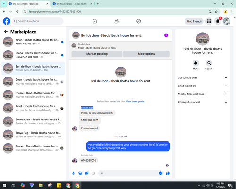
Task: View site information icon in address bar
Action: (25, 12)
